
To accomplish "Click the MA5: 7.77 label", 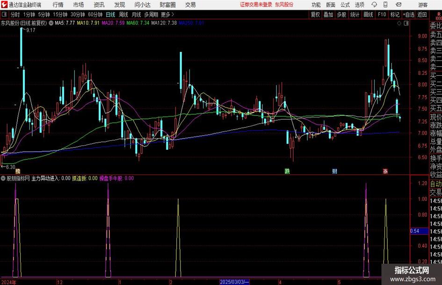I will click(x=65, y=23).
